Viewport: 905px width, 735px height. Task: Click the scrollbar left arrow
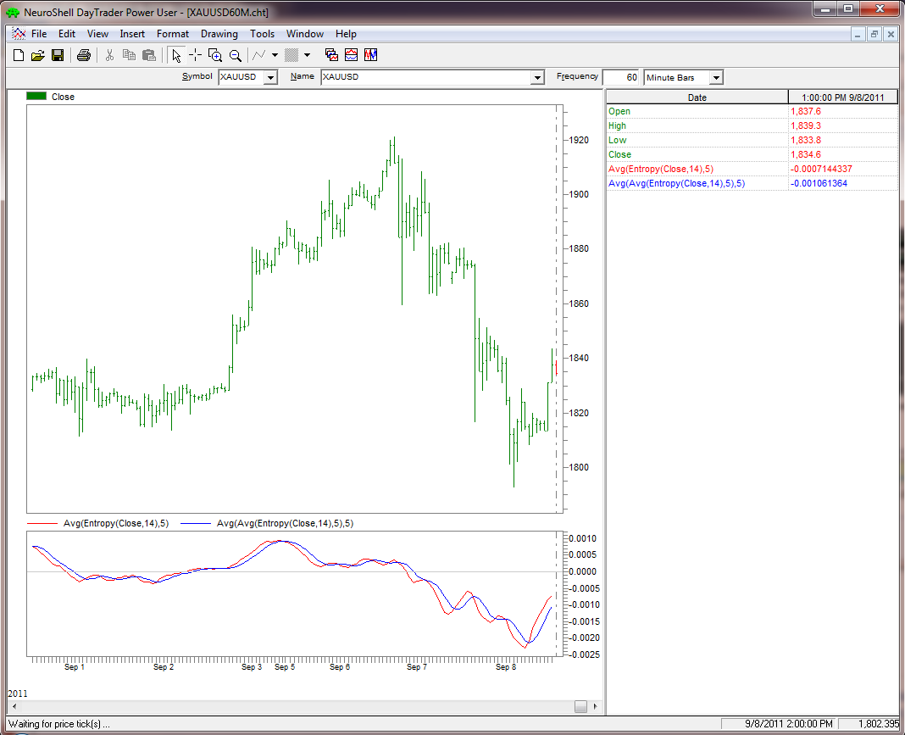(14, 706)
